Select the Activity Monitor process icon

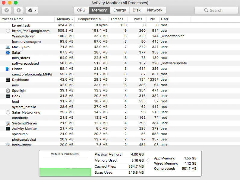click(x=8, y=129)
